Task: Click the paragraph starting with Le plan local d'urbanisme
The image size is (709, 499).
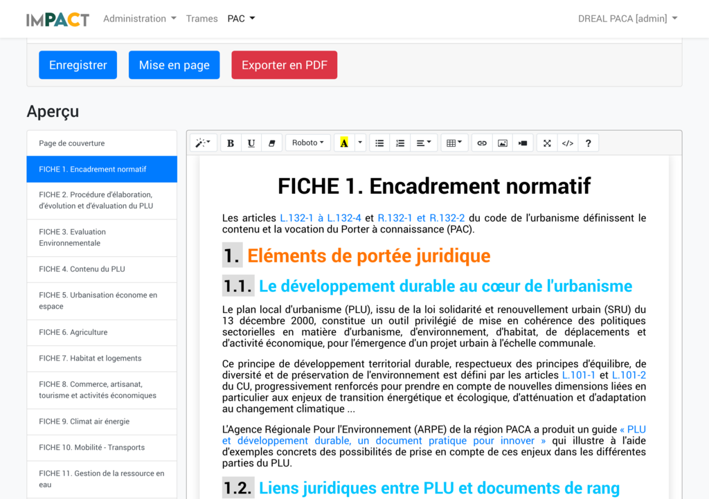Action: pos(434,327)
